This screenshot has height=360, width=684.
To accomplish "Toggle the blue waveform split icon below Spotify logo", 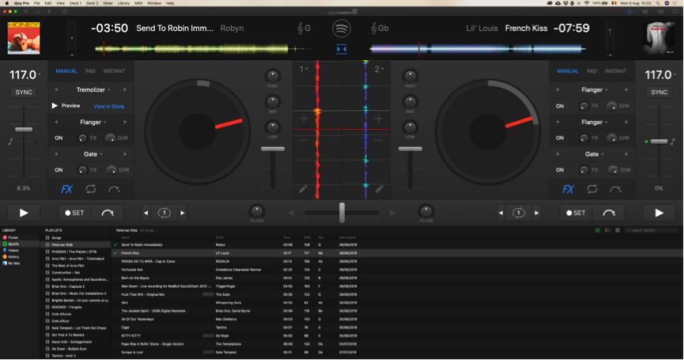I will pyautogui.click(x=342, y=49).
